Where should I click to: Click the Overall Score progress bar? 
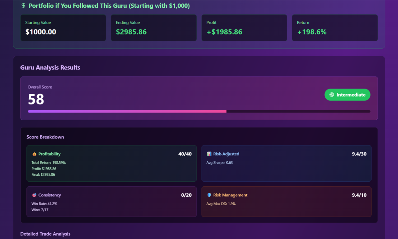199,111
